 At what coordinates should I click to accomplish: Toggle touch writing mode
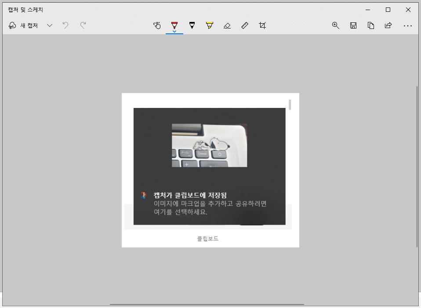157,25
